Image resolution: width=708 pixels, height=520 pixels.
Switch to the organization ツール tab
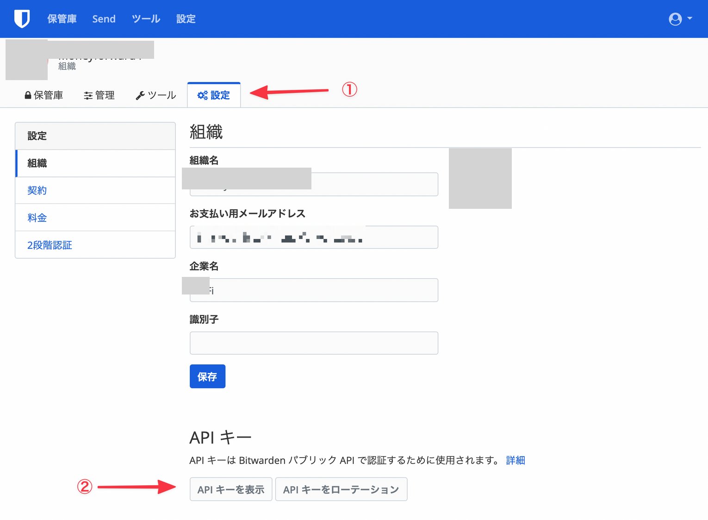pos(155,95)
